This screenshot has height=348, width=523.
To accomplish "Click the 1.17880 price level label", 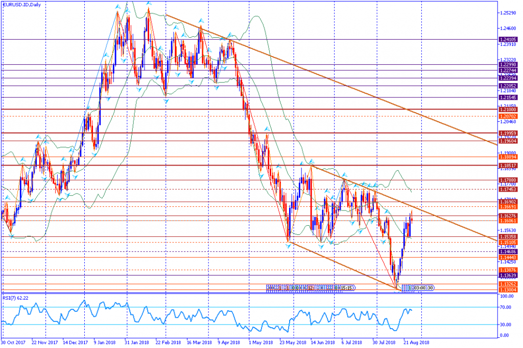I will point(508,180).
